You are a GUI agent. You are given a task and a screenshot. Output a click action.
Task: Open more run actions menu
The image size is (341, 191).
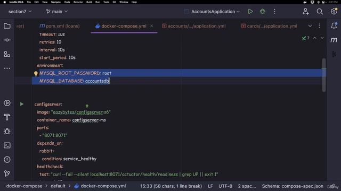click(x=274, y=12)
